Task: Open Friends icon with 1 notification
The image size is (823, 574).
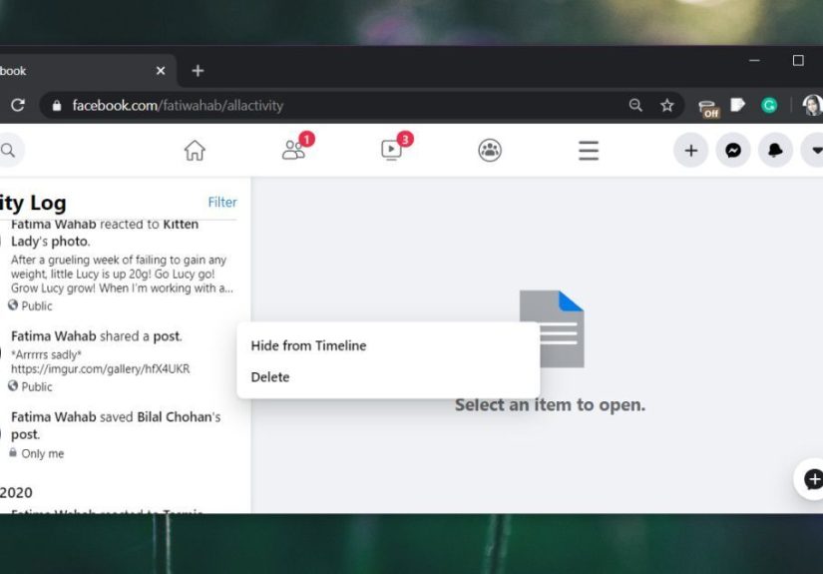Action: [x=293, y=150]
